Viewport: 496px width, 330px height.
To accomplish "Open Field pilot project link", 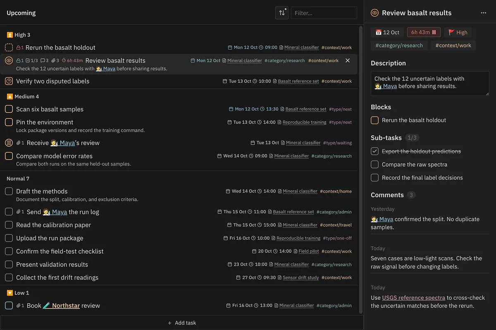I will (308, 251).
